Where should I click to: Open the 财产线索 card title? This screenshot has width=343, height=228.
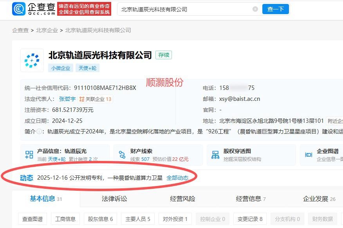tap(141, 151)
